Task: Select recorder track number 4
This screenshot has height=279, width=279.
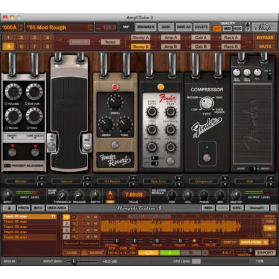Action: point(66,237)
